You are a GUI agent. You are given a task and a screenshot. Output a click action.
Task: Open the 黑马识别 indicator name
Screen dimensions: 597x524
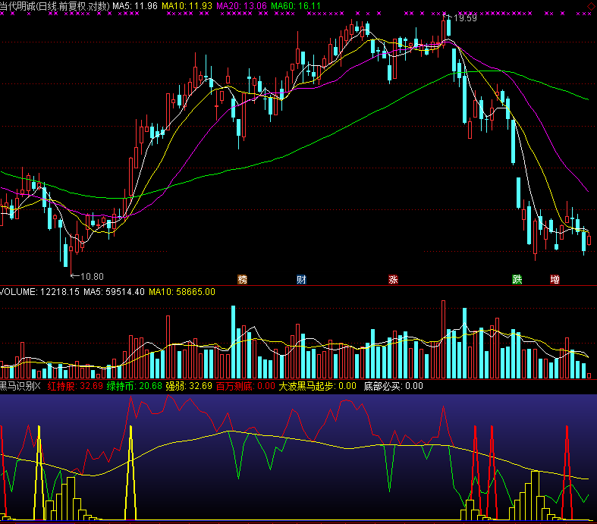point(20,386)
